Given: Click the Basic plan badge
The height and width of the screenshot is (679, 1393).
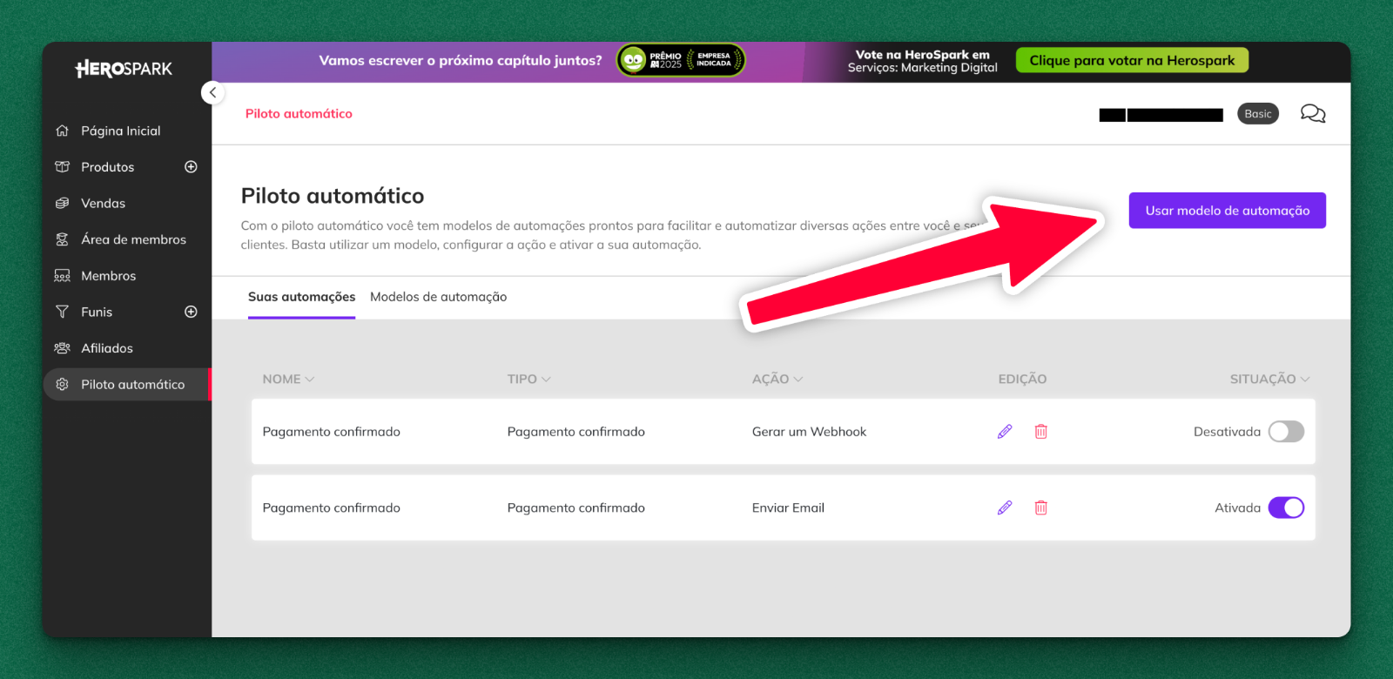Looking at the screenshot, I should tap(1257, 114).
